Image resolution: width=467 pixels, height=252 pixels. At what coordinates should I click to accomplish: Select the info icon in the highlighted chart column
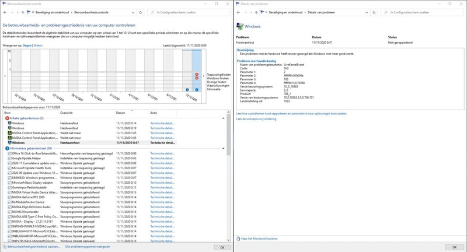[x=197, y=90]
